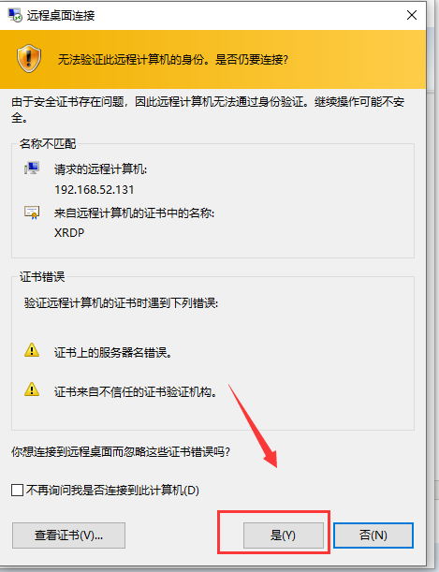Image resolution: width=439 pixels, height=572 pixels.
Task: Tick the 不再询问我是否连接到此计算机 checkbox
Action: (18, 490)
